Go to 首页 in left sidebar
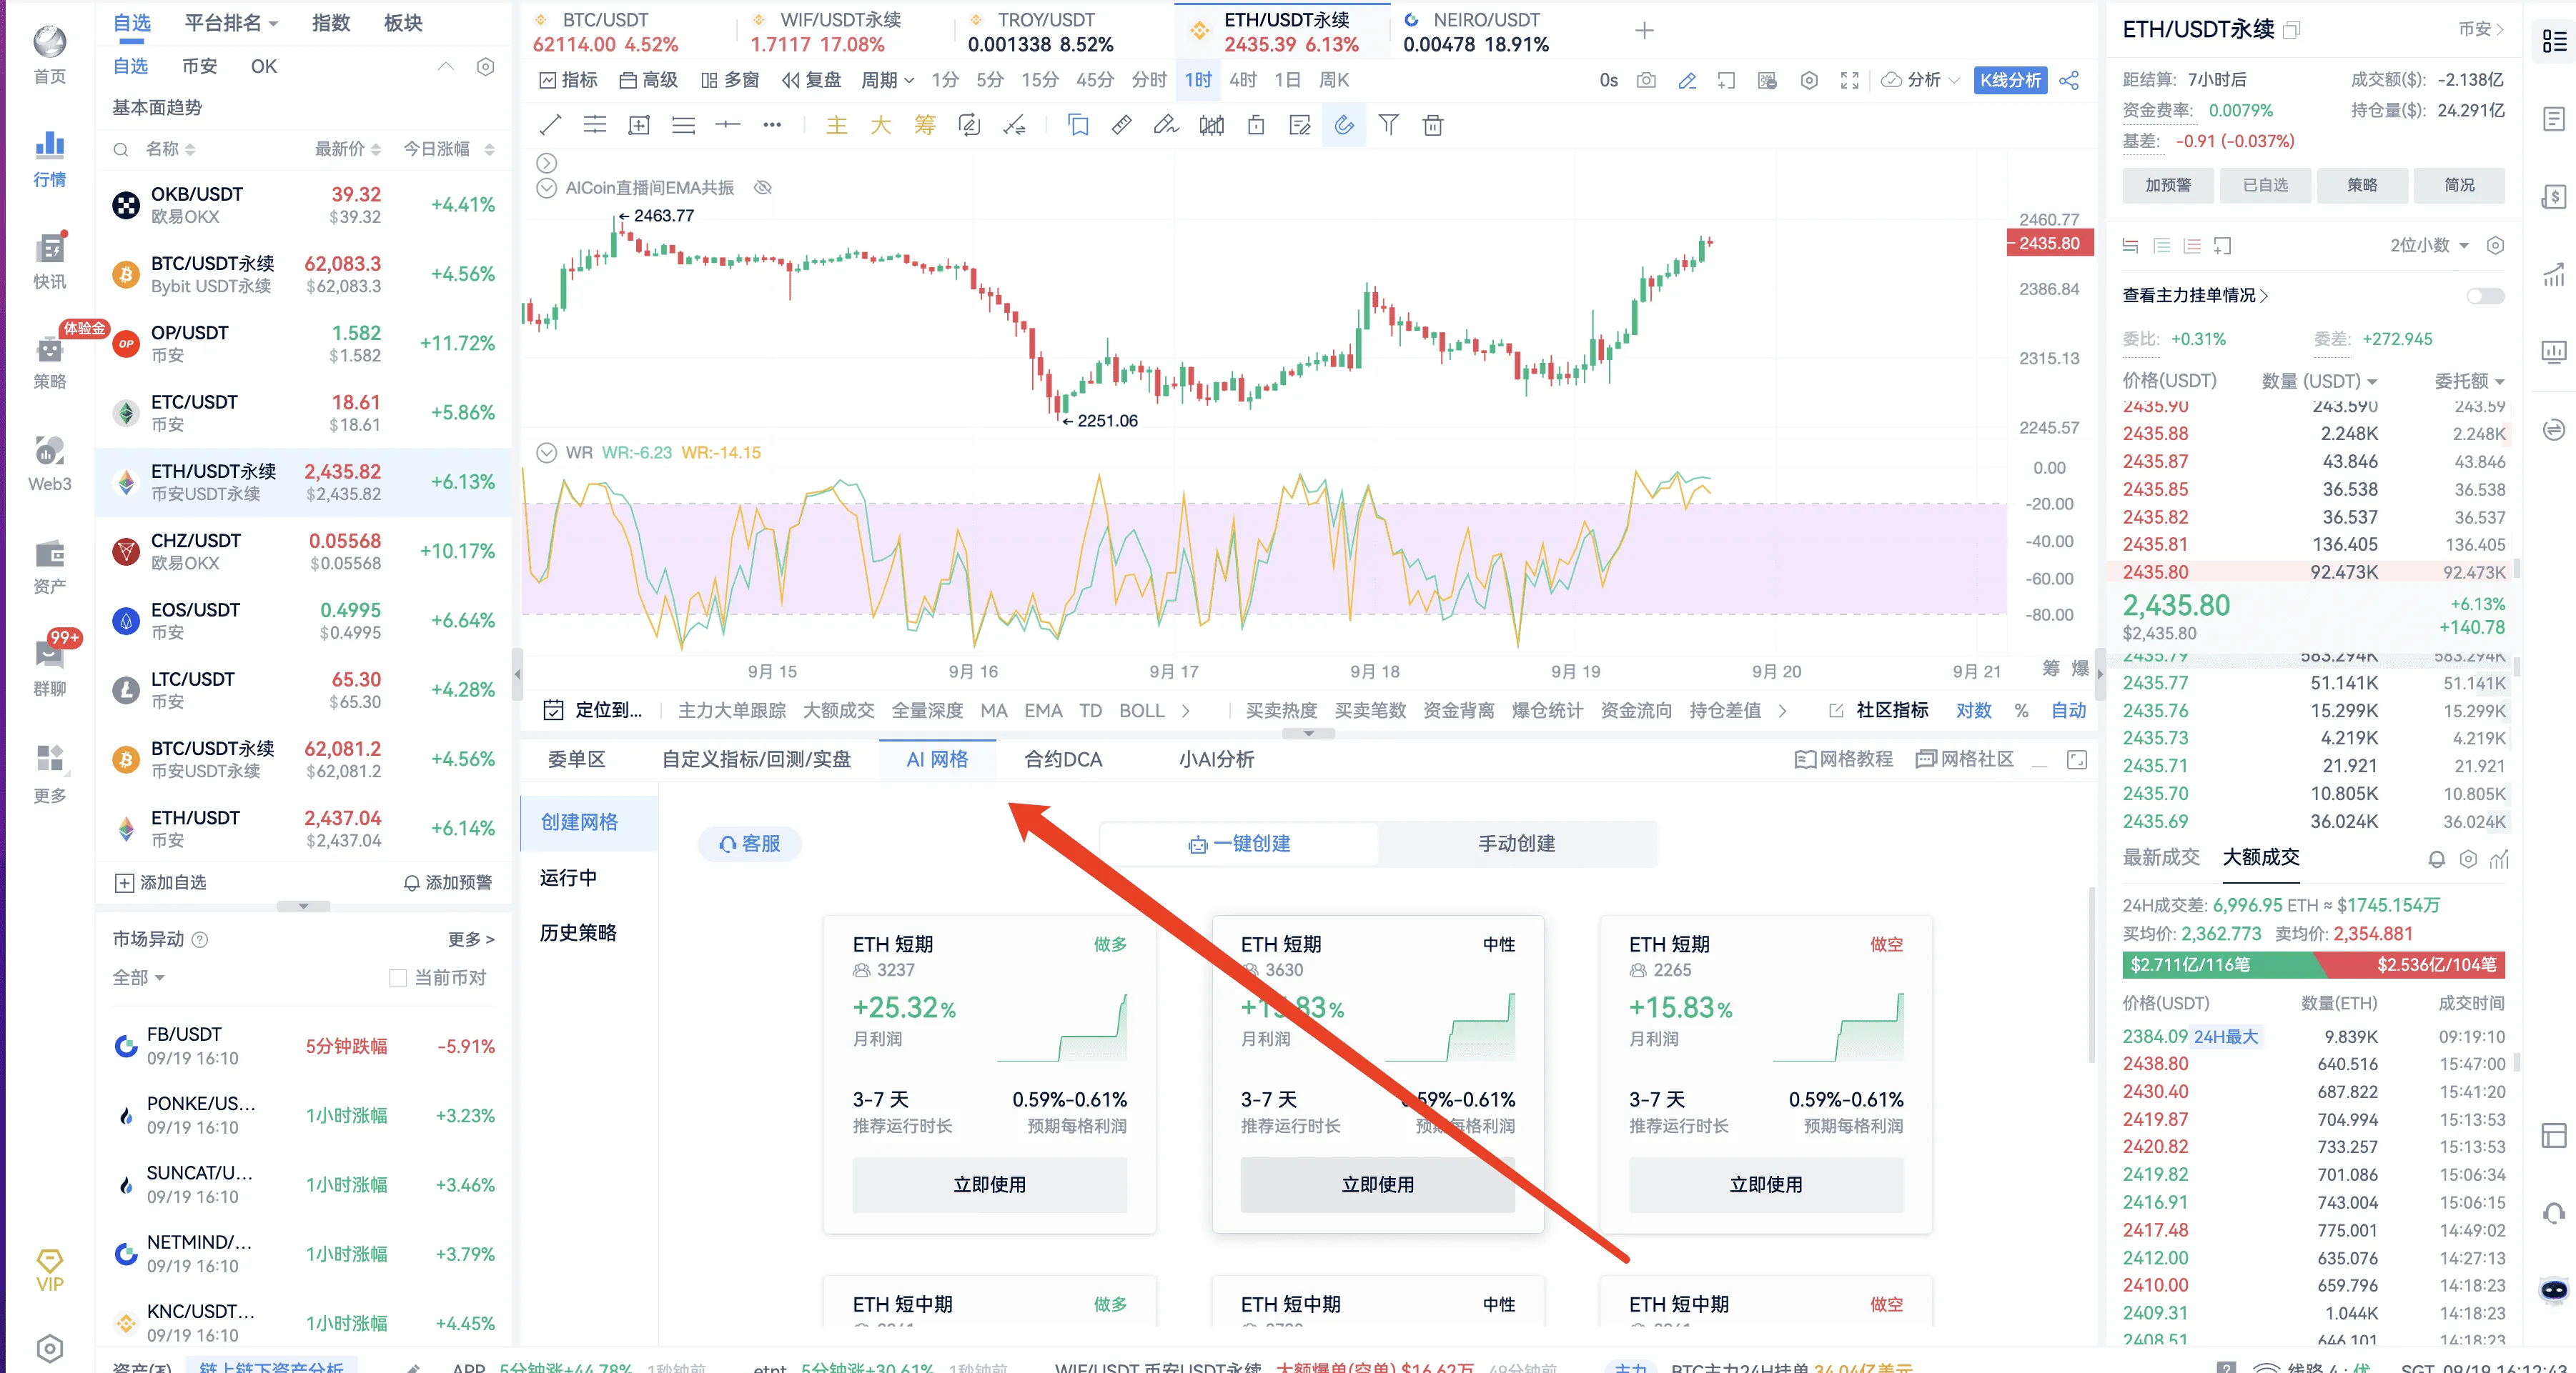2576x1373 pixels. 50,55
